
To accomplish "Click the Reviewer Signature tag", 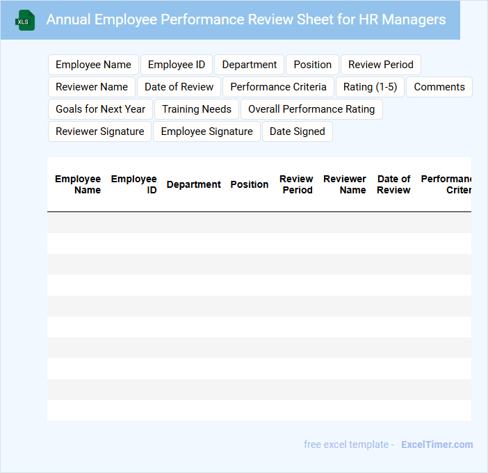I will pos(99,131).
